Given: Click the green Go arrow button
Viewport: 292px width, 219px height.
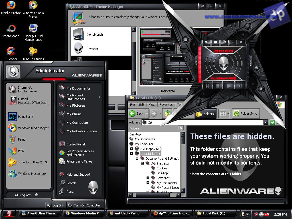Looking at the screenshot, I should tap(272, 122).
